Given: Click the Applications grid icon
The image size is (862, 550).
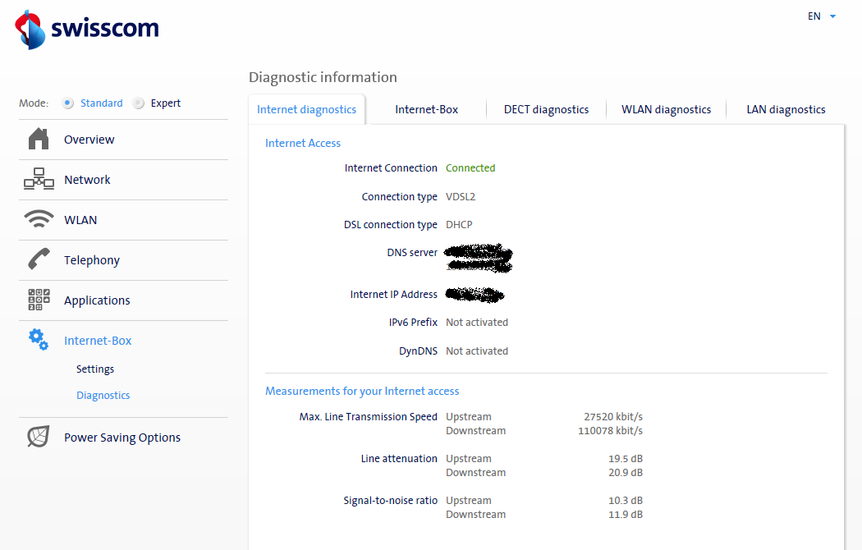Looking at the screenshot, I should tap(39, 300).
